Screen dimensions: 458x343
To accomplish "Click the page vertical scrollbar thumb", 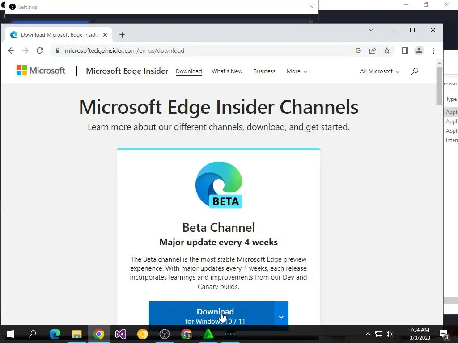I will pyautogui.click(x=439, y=86).
